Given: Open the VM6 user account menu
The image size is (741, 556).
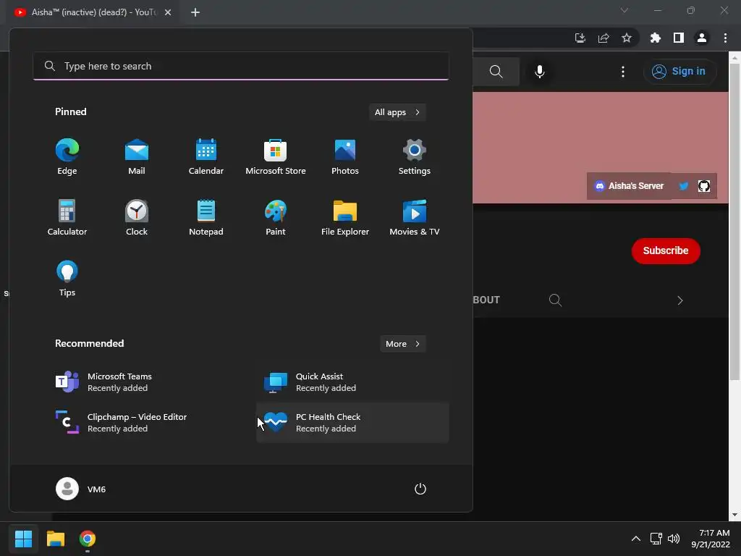Looking at the screenshot, I should point(81,489).
